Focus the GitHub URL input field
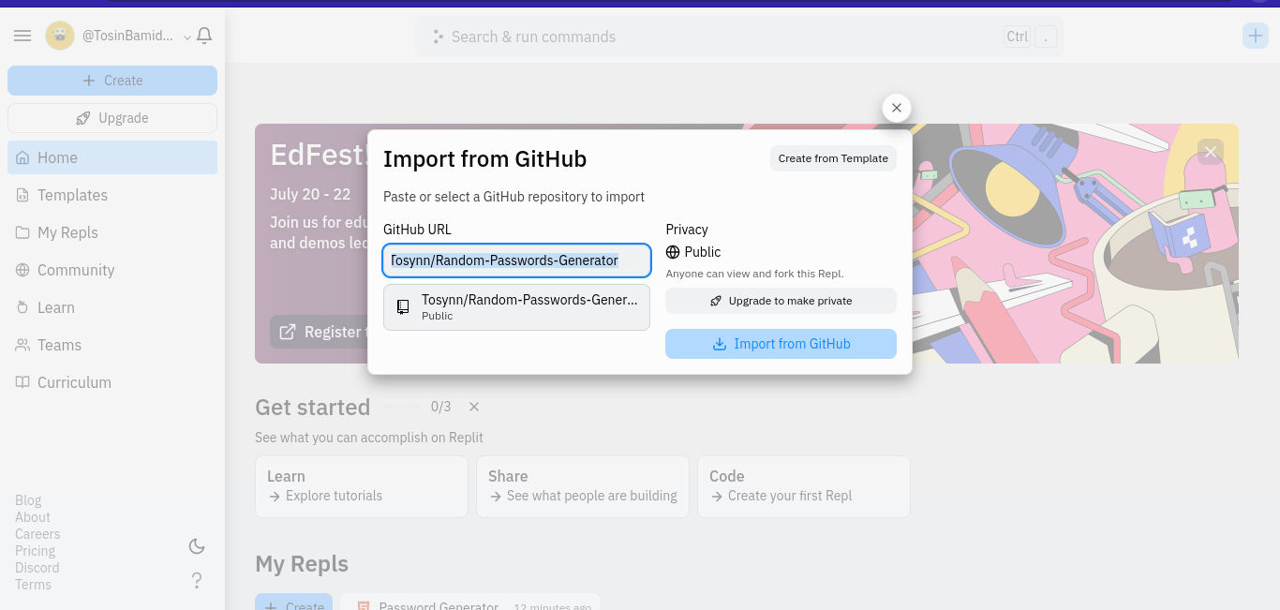Screen dimensions: 1280x610 click(x=516, y=260)
